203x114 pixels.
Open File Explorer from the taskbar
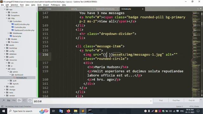[x=75, y=111]
